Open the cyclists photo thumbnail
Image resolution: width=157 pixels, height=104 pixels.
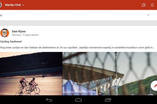point(31,74)
